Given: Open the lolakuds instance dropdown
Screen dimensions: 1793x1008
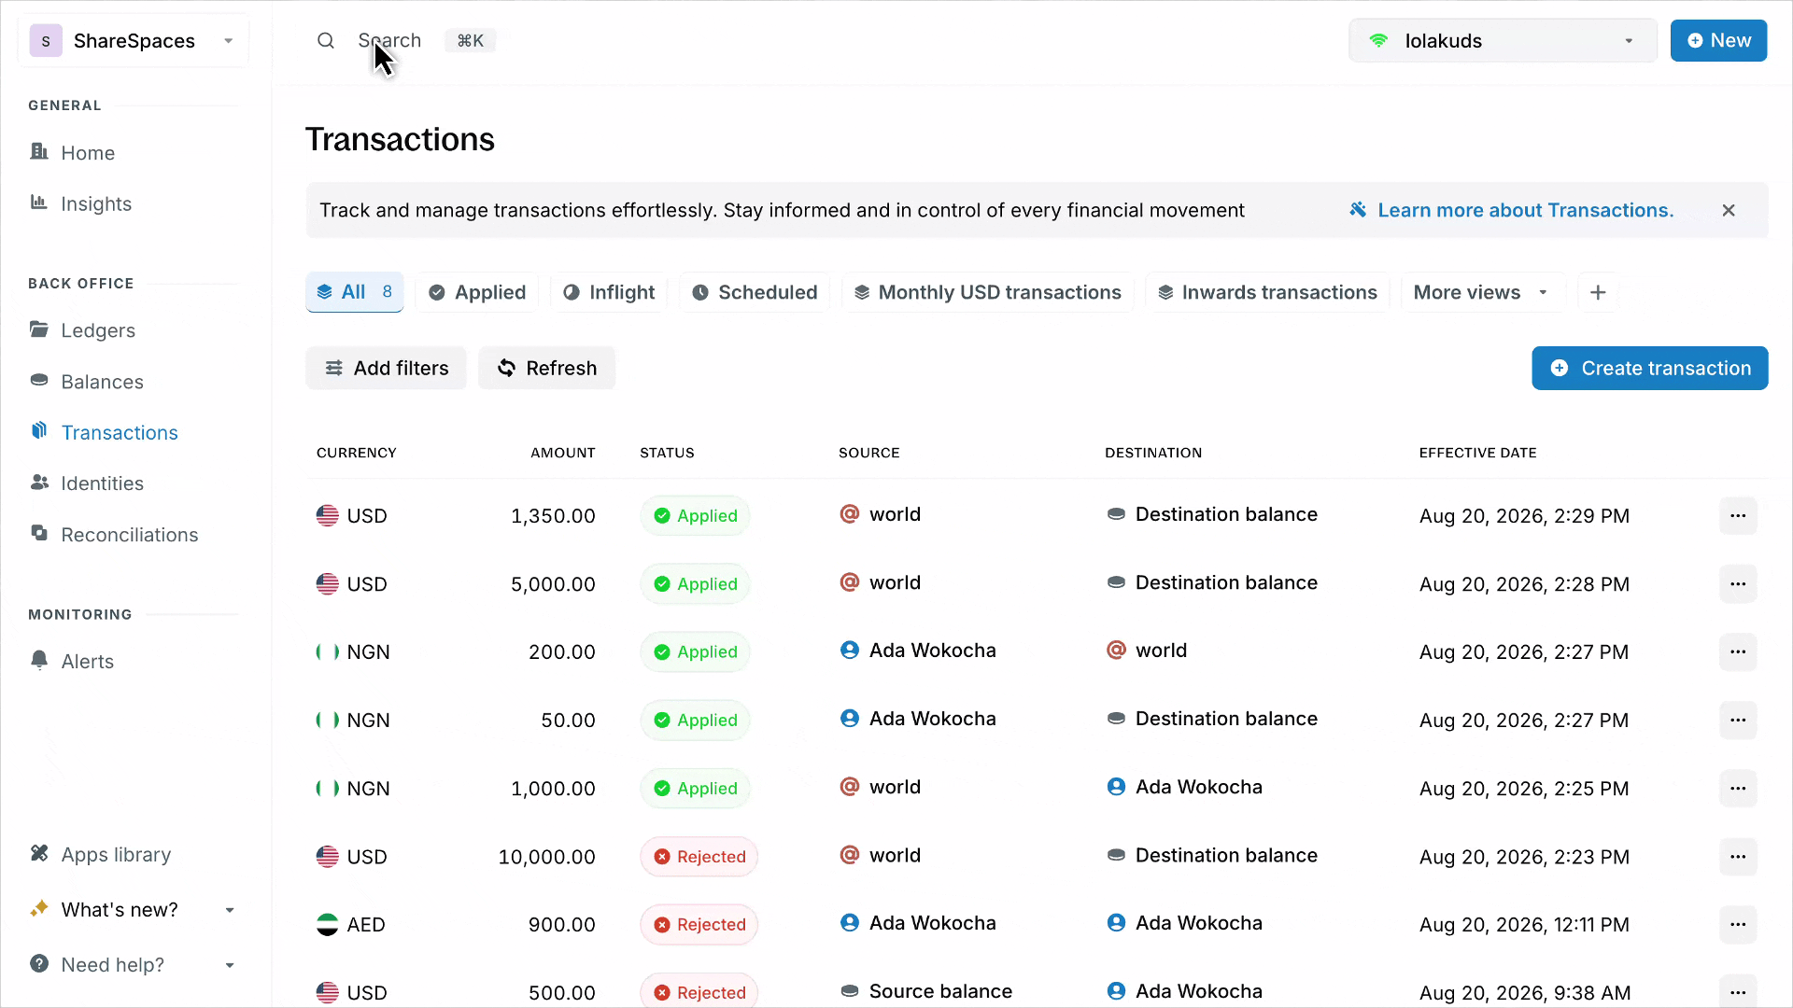Looking at the screenshot, I should tap(1503, 41).
